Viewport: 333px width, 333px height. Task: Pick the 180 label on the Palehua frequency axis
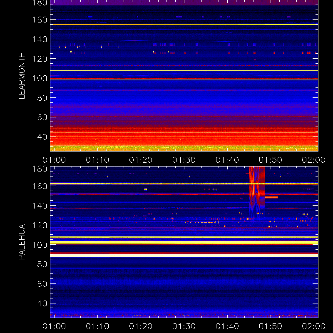click(x=40, y=169)
